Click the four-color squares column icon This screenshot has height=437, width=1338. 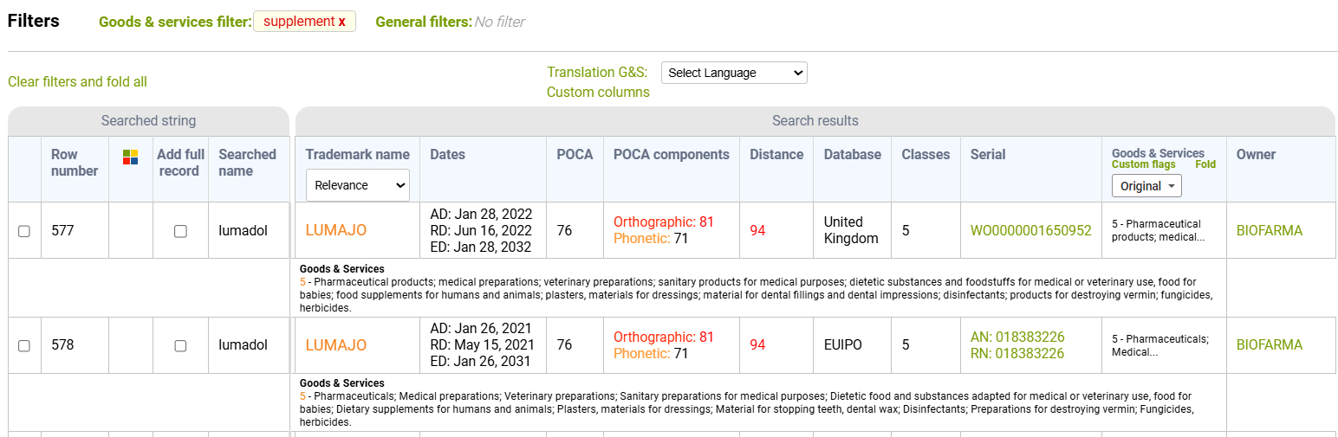[130, 157]
